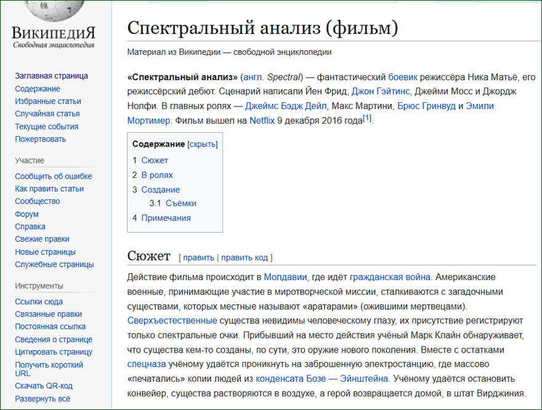This screenshot has height=410, width=542.
Task: Open Случайная статья link
Action: pos(47,114)
